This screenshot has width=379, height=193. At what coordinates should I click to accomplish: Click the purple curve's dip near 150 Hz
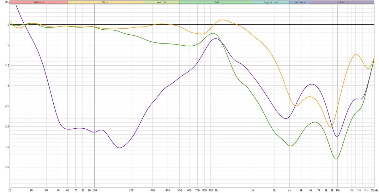pos(119,148)
